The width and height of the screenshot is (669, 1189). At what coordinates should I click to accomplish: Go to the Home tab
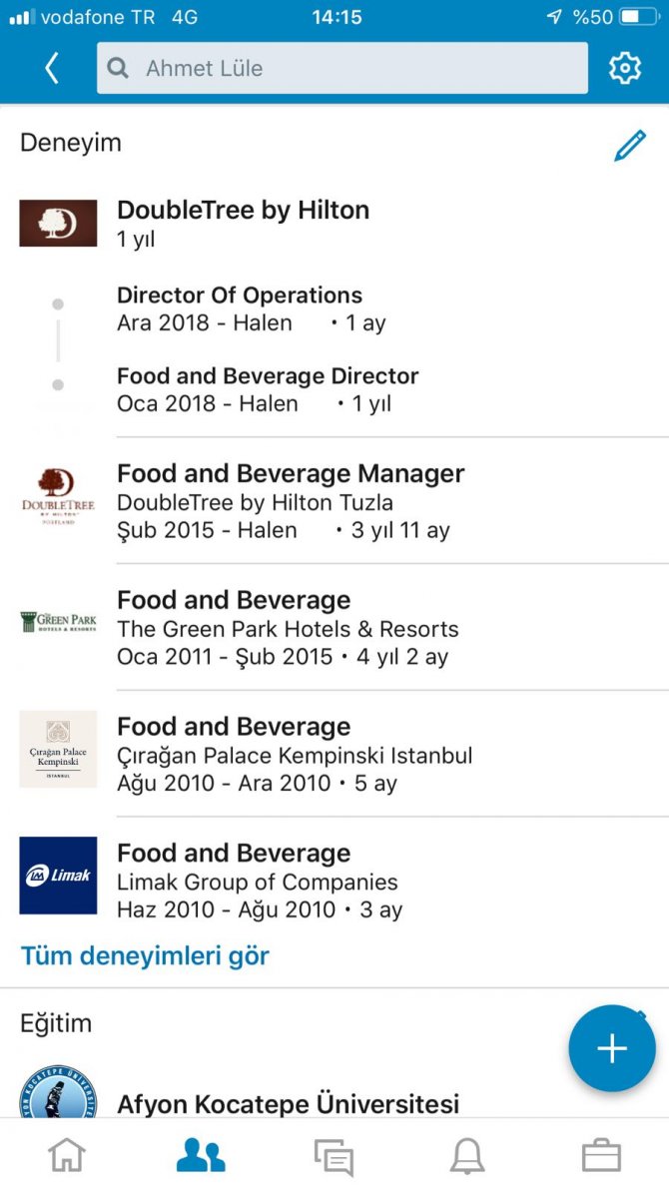point(67,1156)
